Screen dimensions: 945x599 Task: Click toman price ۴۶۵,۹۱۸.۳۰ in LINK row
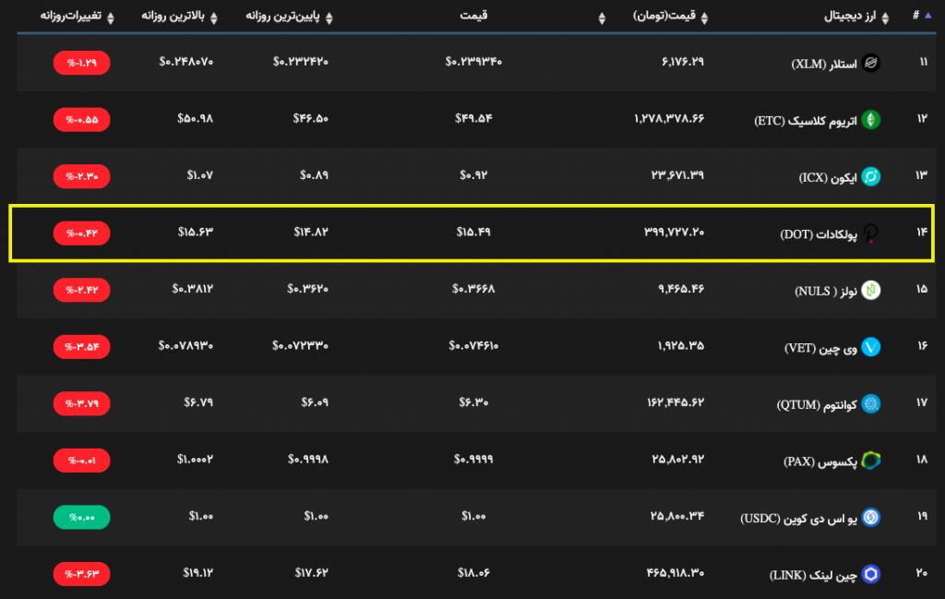click(x=675, y=572)
